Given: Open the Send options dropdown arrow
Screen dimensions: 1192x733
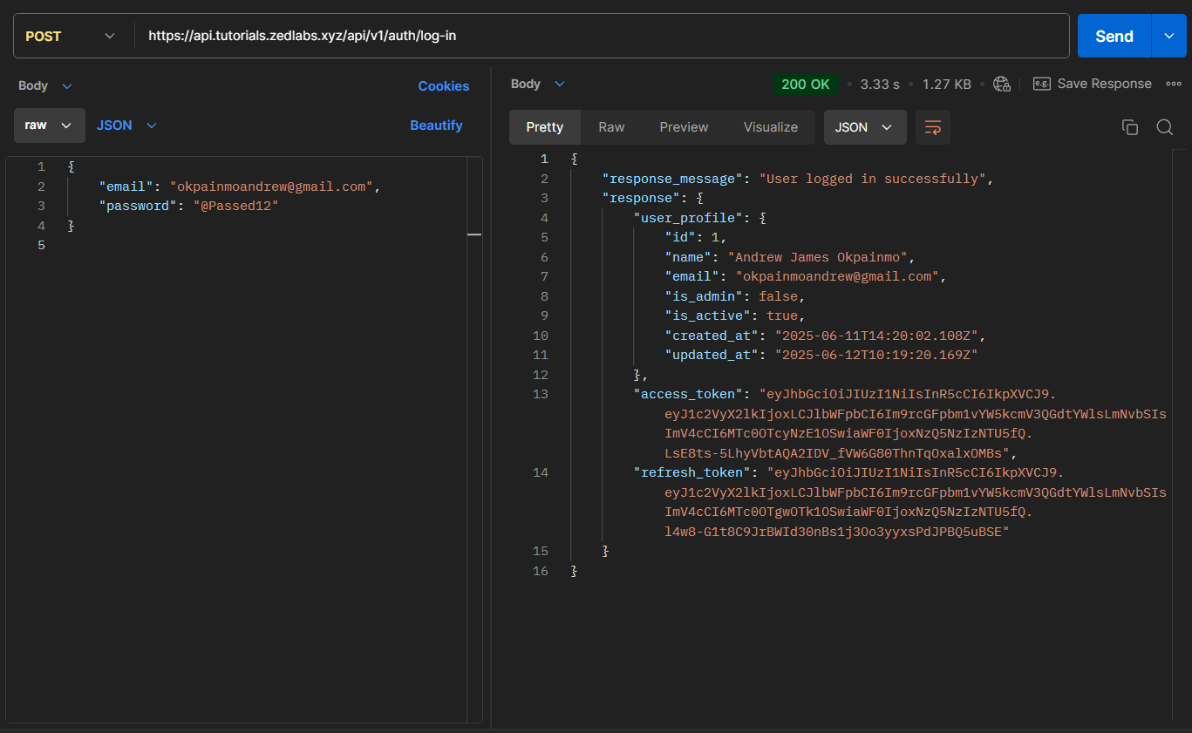Looking at the screenshot, I should [x=1169, y=36].
